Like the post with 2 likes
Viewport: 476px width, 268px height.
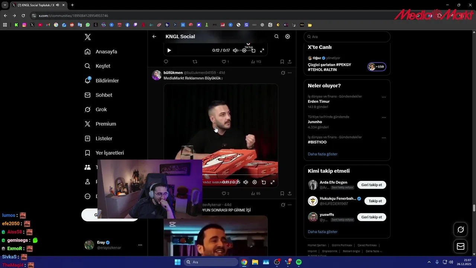pyautogui.click(x=225, y=194)
